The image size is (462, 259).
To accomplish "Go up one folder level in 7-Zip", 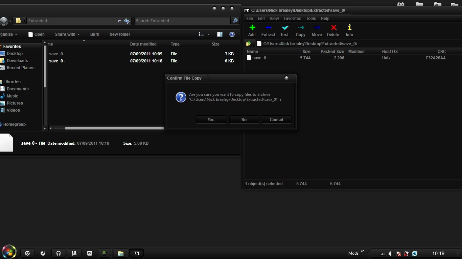I will click(x=249, y=44).
